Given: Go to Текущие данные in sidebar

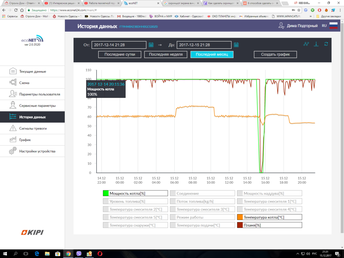Looking at the screenshot, I should tap(32, 72).
